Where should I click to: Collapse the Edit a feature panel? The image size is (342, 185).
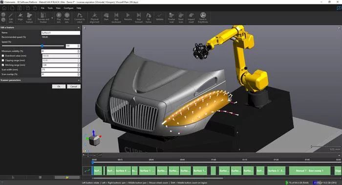tap(79, 27)
